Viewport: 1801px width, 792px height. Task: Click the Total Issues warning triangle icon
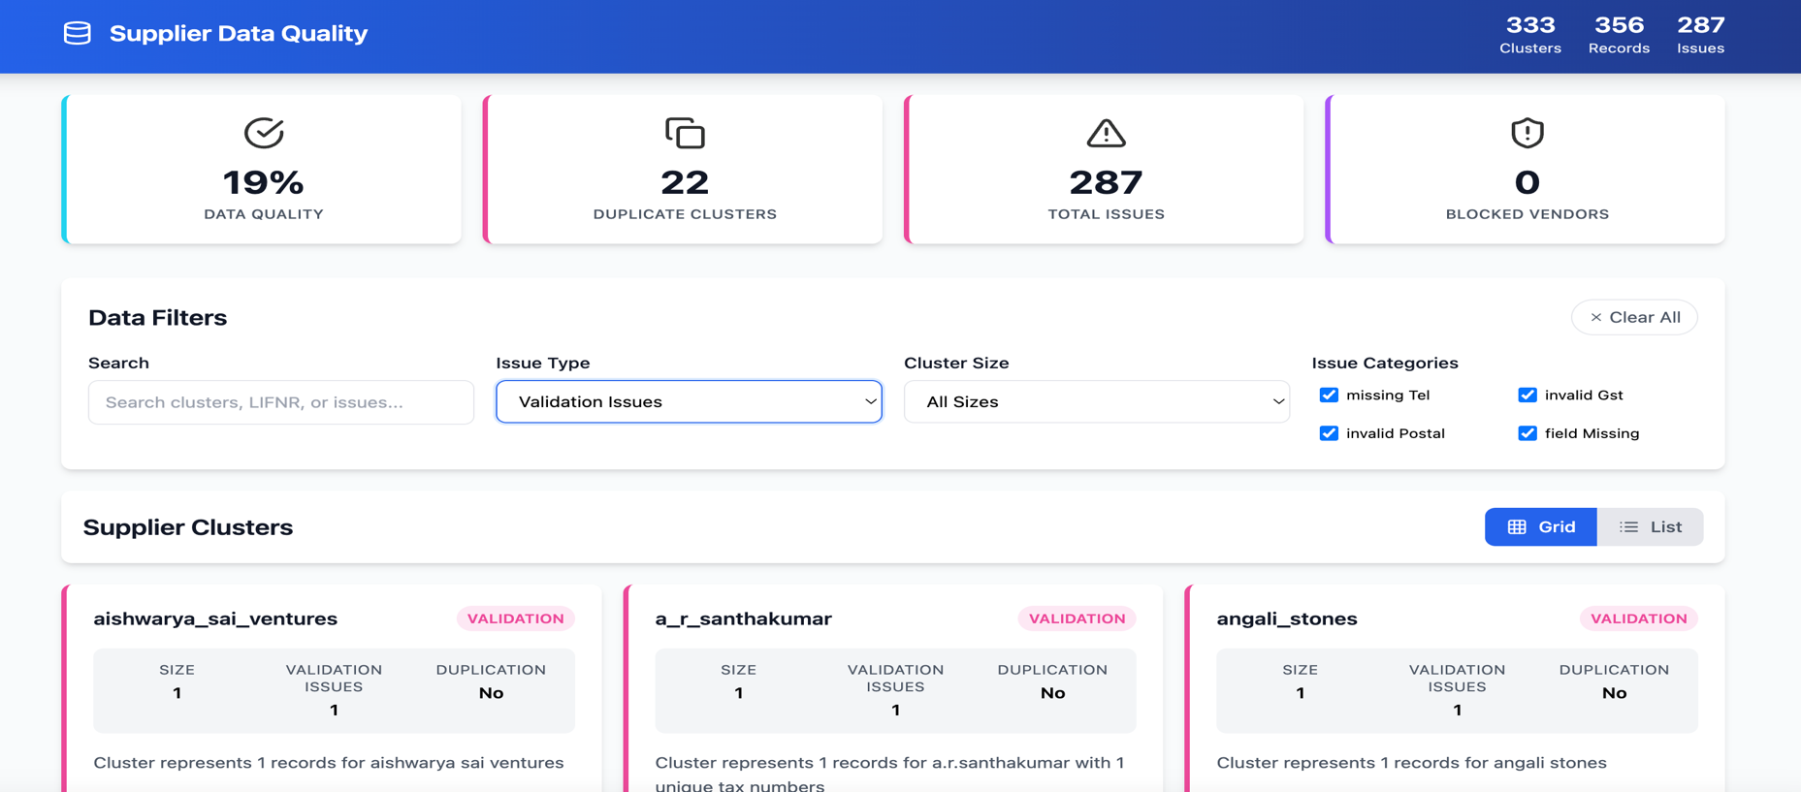pos(1106,133)
